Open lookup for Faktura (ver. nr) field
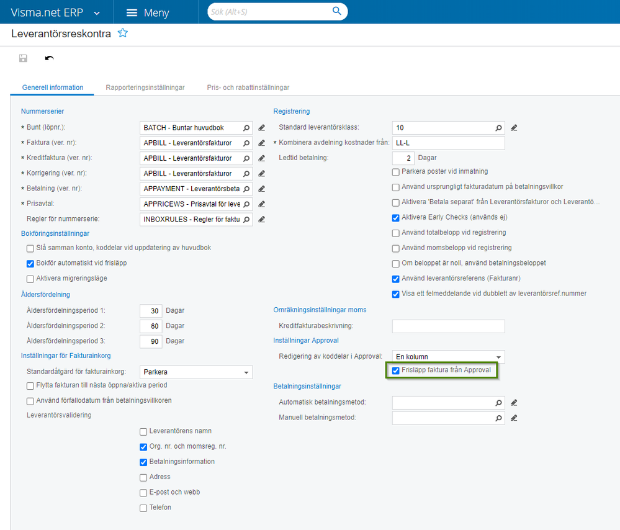This screenshot has width=620, height=530. (x=246, y=143)
